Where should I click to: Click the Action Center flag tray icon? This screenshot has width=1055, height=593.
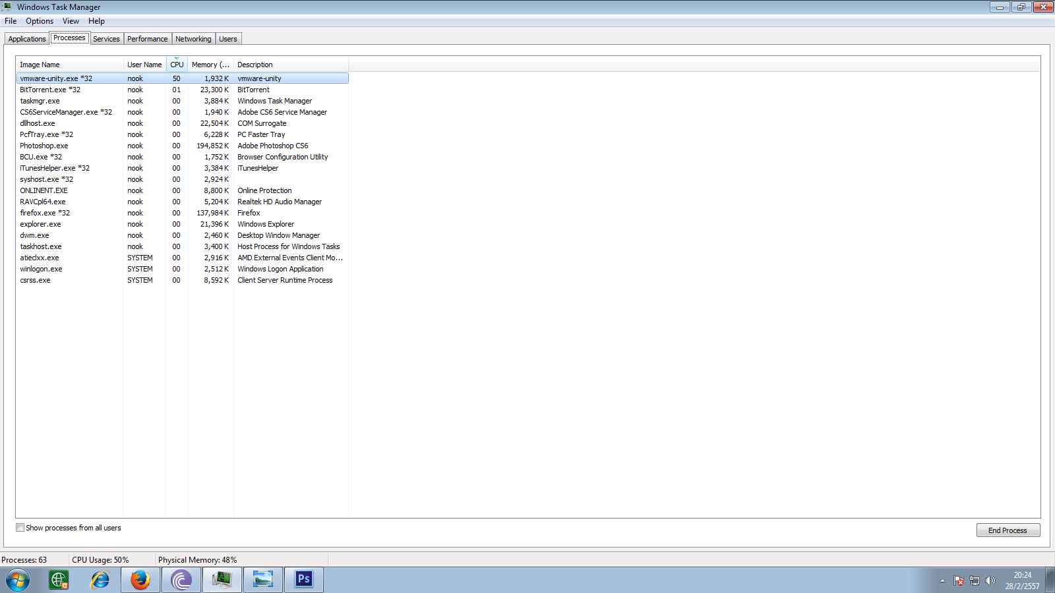coord(959,580)
